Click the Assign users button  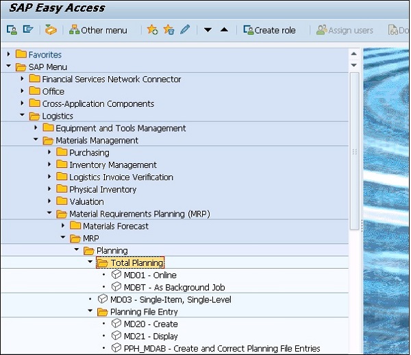tap(345, 30)
